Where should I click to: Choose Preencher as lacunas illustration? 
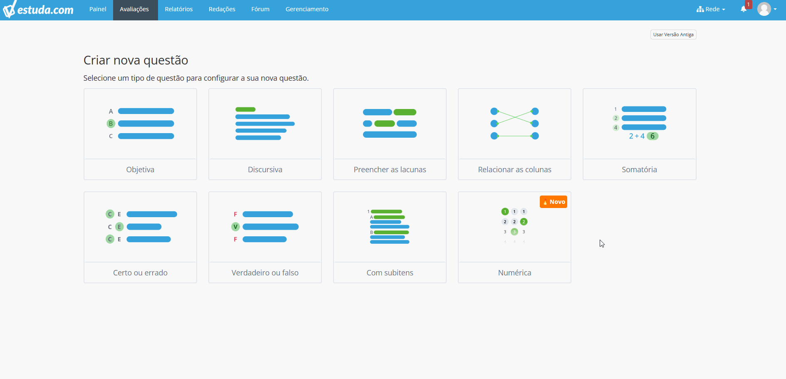390,124
